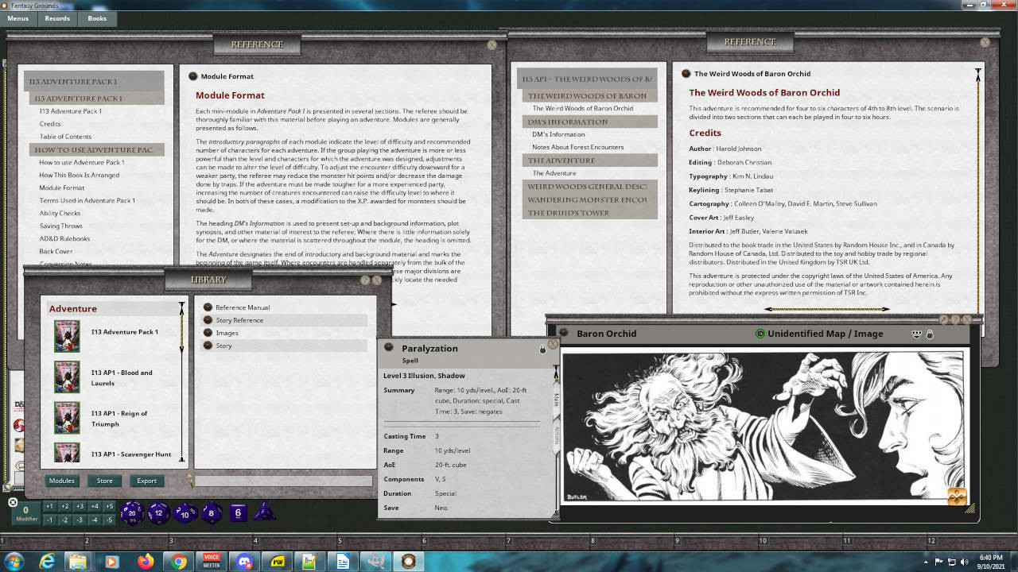The width and height of the screenshot is (1018, 572).
Task: Open the Records menu
Action: [56, 19]
